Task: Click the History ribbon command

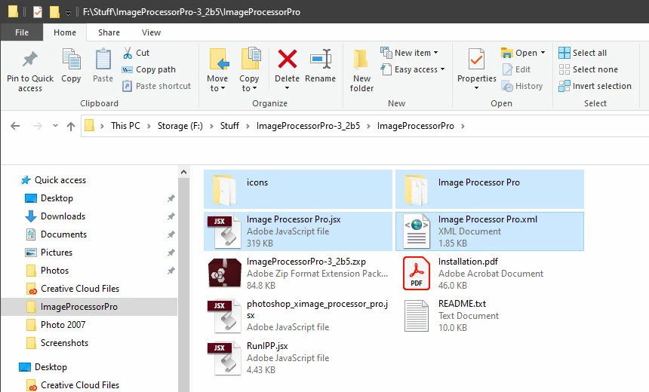Action: pyautogui.click(x=522, y=86)
